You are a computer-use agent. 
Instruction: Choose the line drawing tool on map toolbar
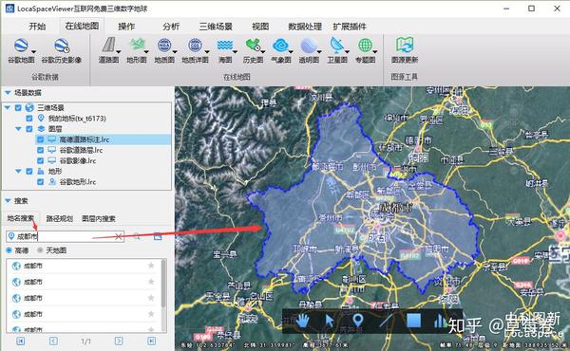click(387, 320)
